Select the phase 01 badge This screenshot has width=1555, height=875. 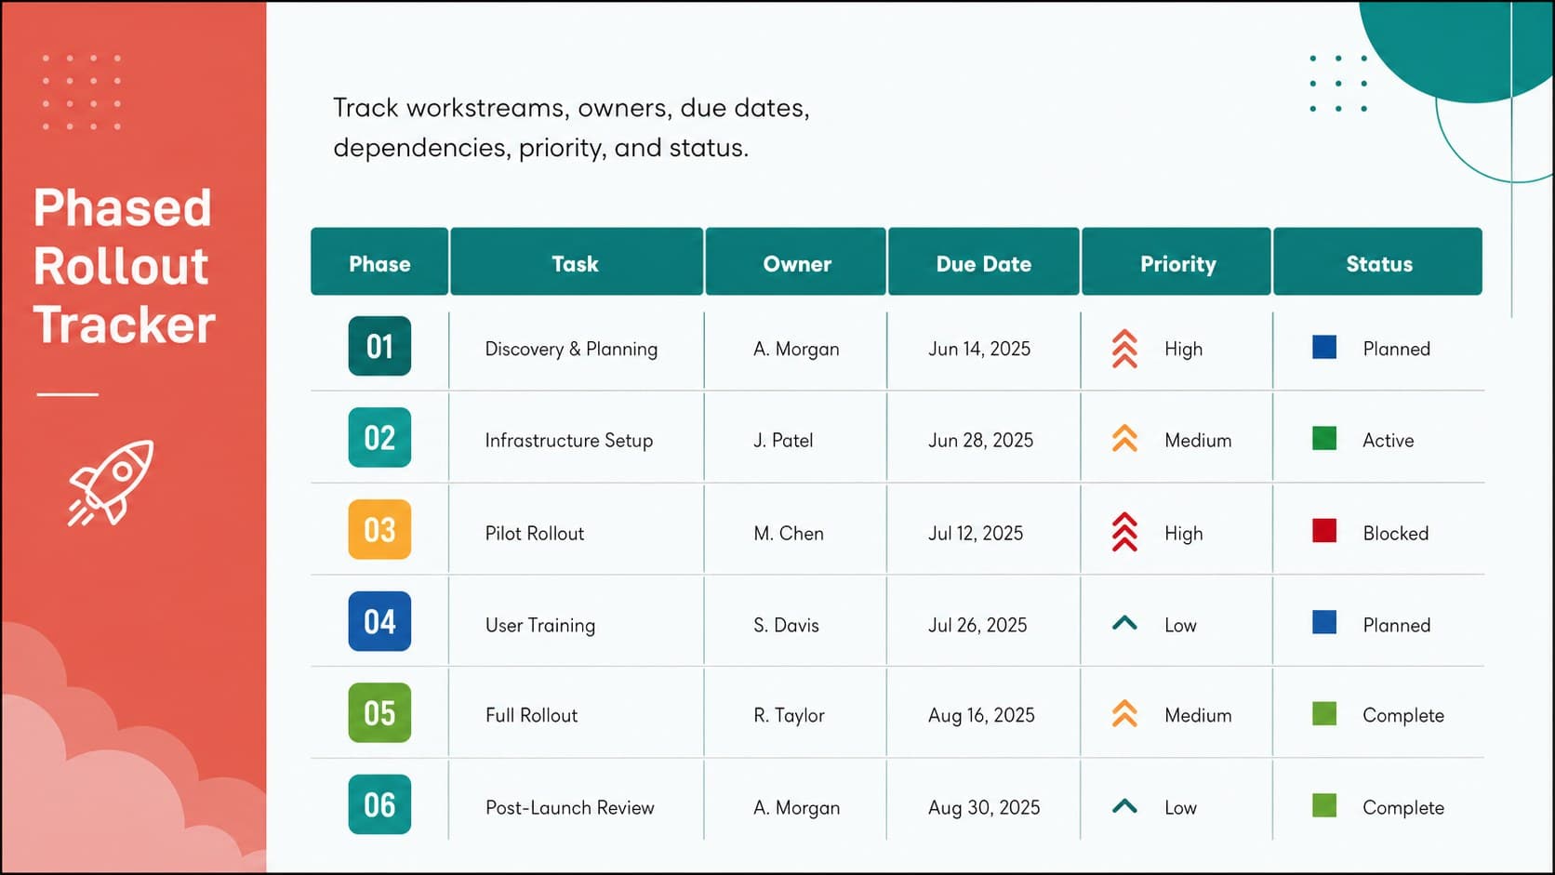click(379, 346)
